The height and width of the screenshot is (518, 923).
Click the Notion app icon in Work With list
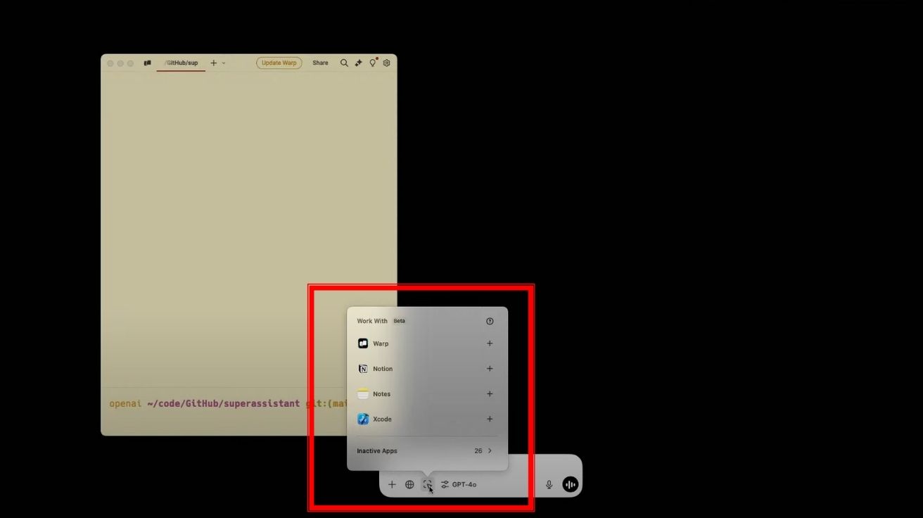click(x=363, y=369)
